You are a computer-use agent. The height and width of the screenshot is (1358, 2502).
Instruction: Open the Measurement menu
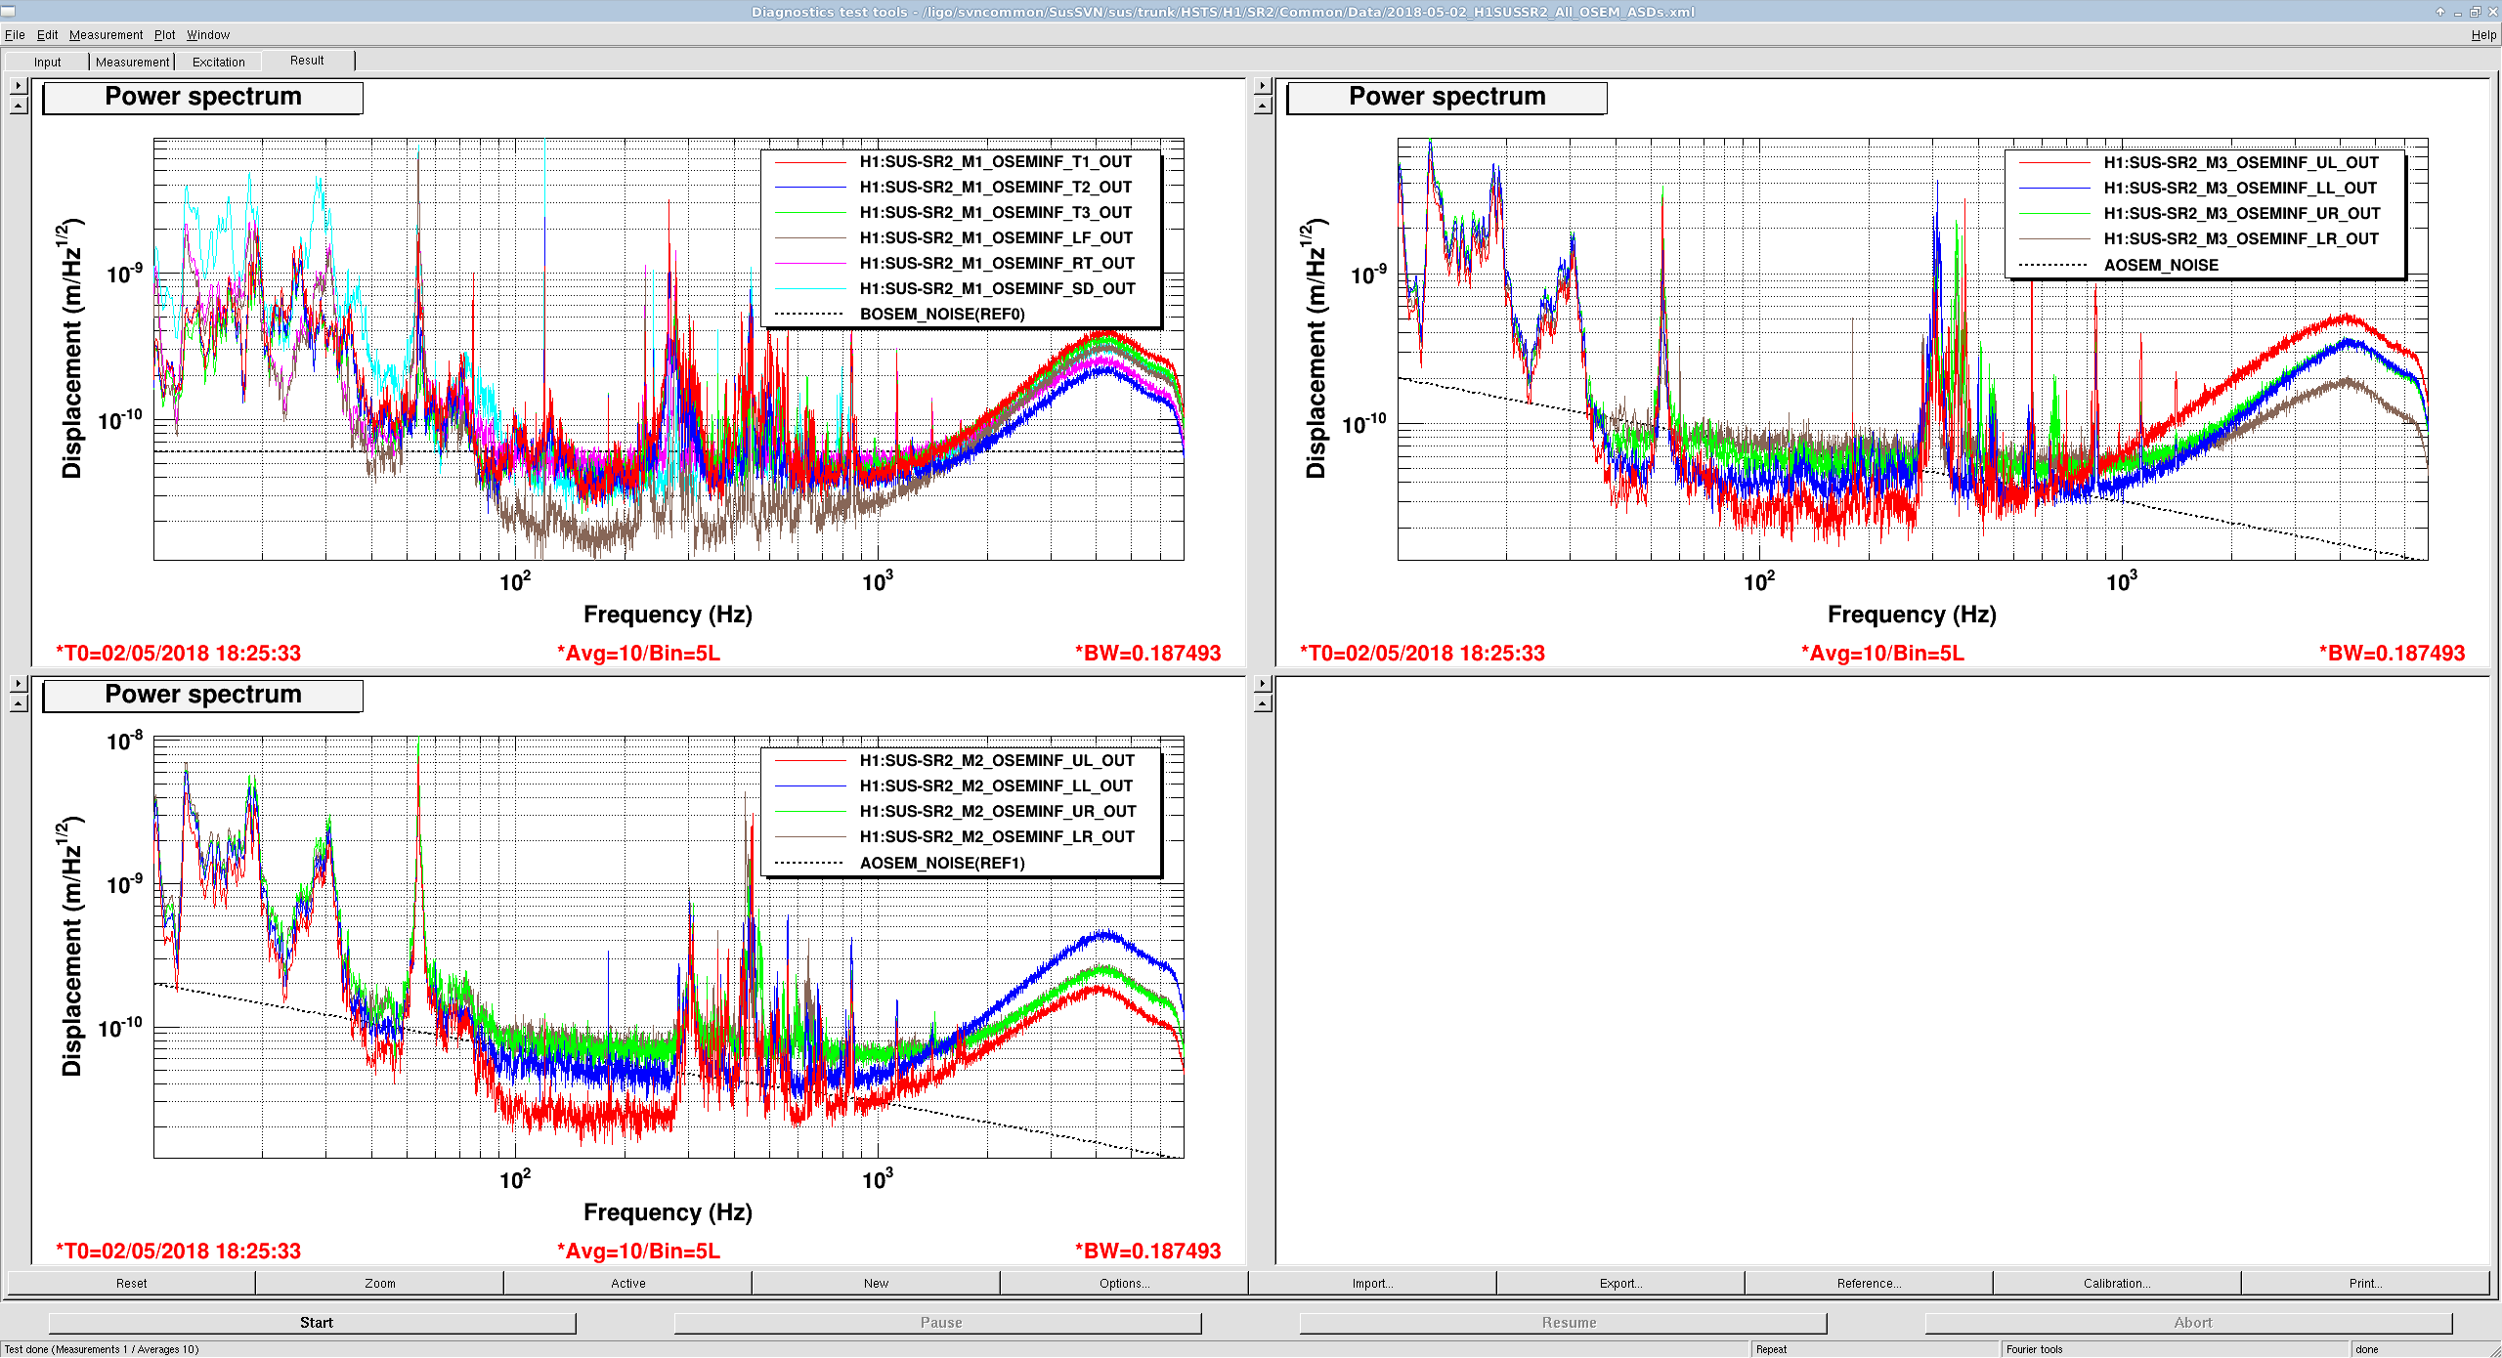[106, 35]
